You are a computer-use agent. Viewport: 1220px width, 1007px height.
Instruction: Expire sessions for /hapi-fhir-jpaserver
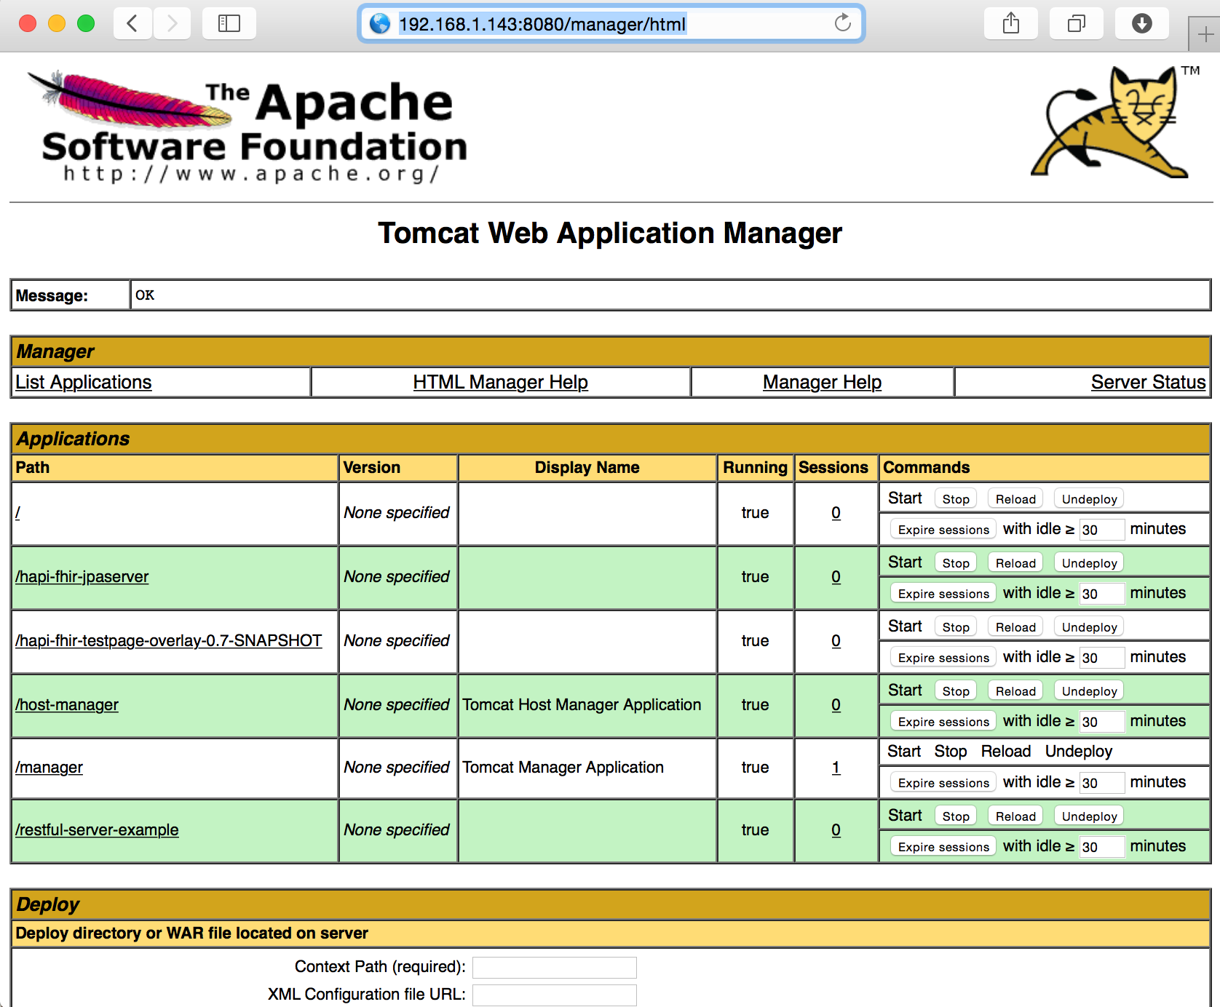pos(943,594)
